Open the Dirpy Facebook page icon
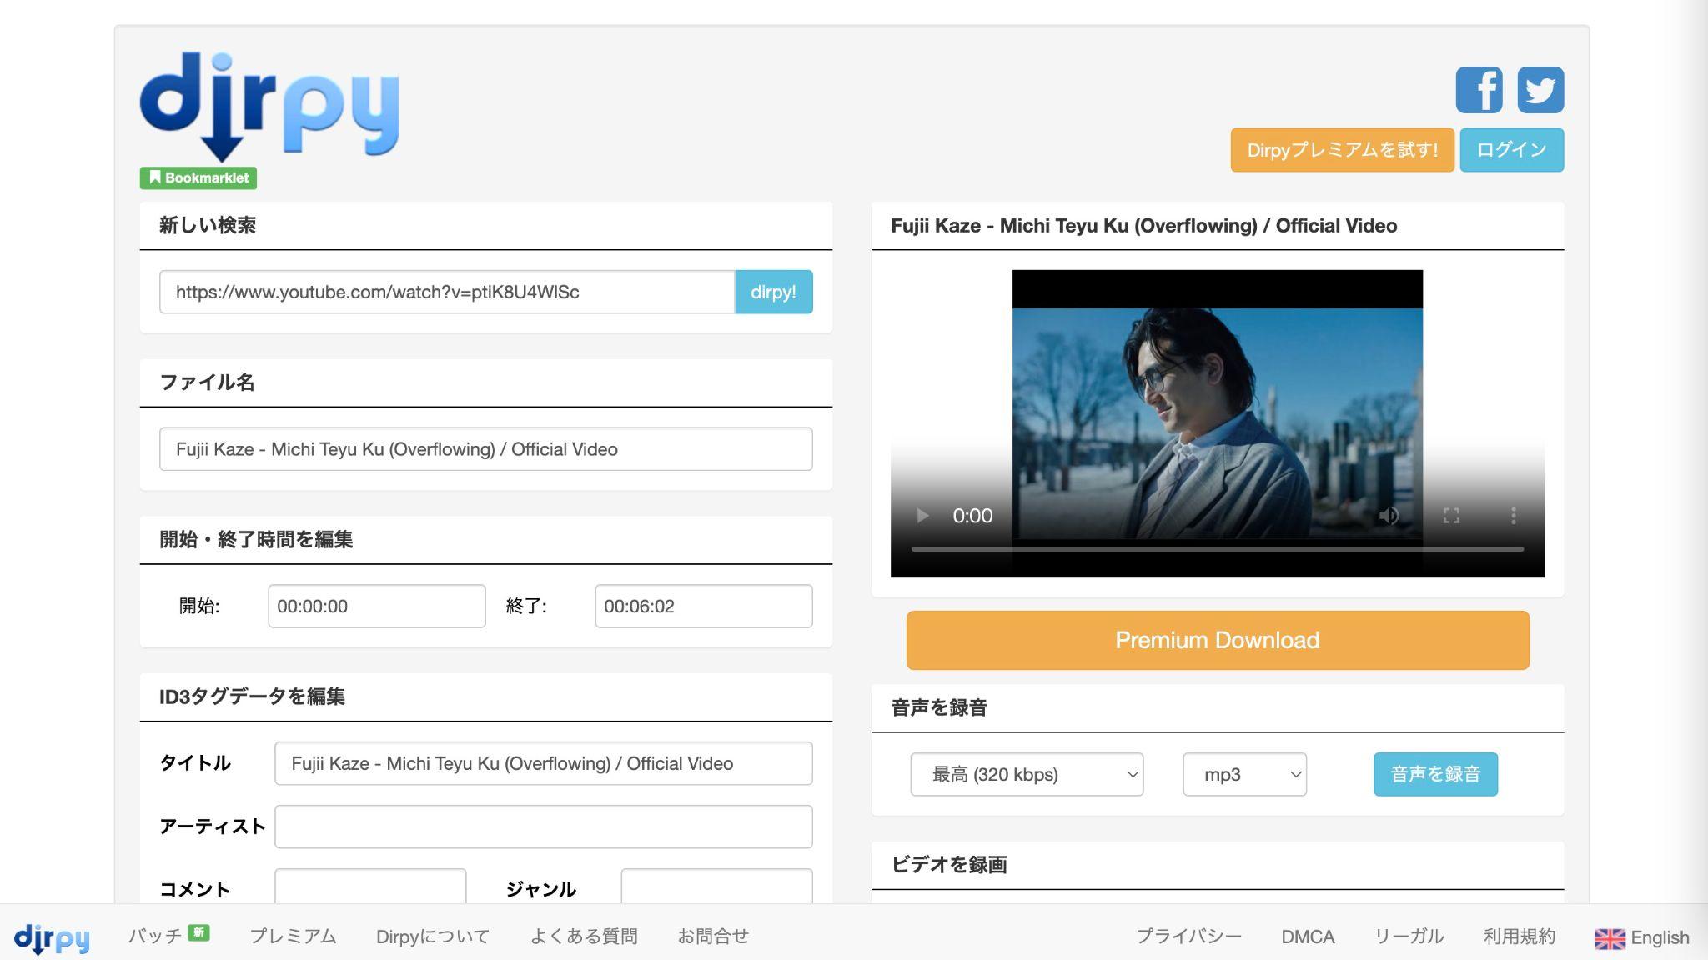The image size is (1708, 960). [x=1479, y=90]
